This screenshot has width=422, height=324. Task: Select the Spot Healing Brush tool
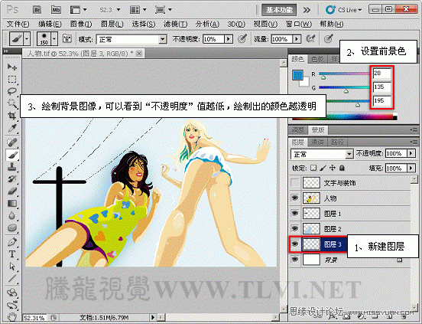pyautogui.click(x=11, y=142)
